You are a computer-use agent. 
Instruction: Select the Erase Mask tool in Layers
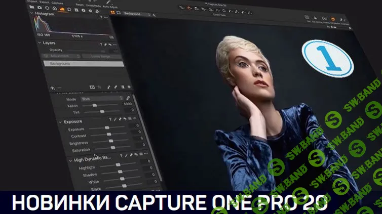[116, 87]
